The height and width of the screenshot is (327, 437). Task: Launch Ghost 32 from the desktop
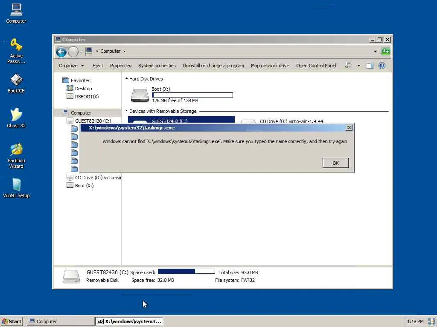pos(16,118)
